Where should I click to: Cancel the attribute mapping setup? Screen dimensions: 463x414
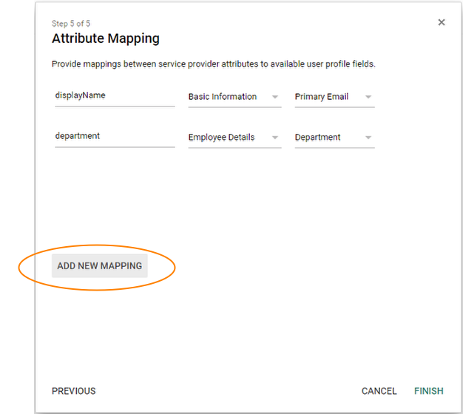[379, 391]
